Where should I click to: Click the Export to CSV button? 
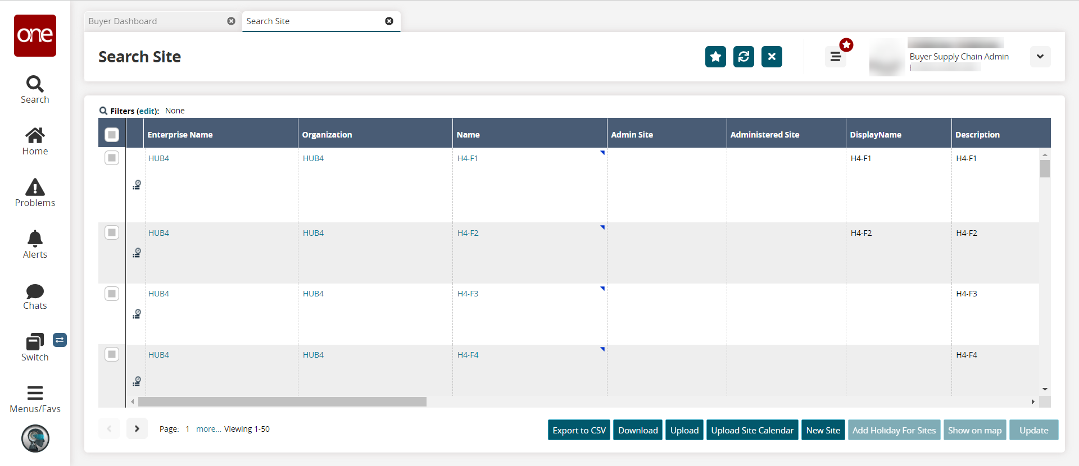pyautogui.click(x=579, y=431)
